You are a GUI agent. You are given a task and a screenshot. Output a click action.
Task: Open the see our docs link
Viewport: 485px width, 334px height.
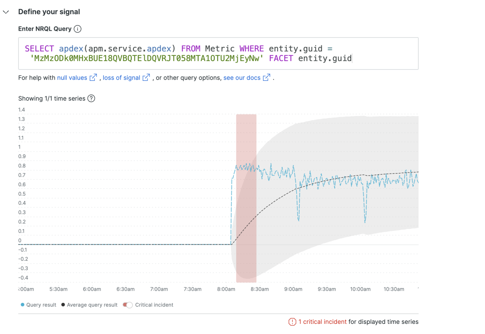point(242,78)
